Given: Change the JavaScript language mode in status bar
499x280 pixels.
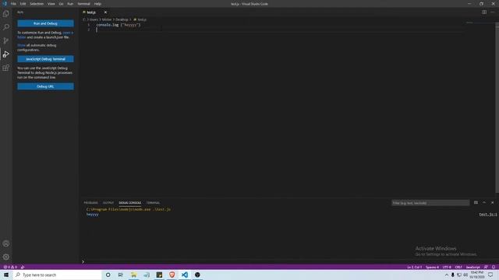Looking at the screenshot, I should click(x=472, y=267).
